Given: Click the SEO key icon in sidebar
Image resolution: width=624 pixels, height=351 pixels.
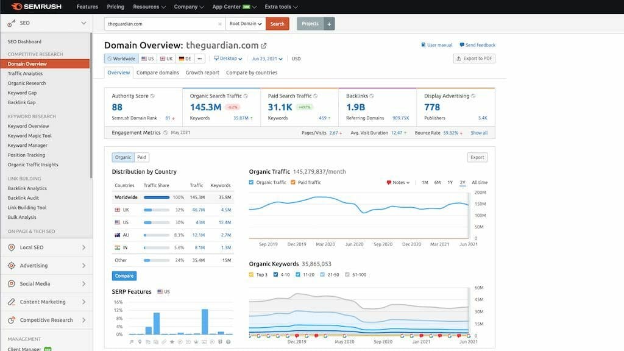Looking at the screenshot, I should pos(11,24).
